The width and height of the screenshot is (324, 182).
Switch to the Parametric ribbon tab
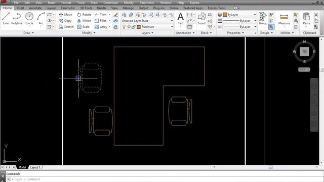[x=68, y=8]
